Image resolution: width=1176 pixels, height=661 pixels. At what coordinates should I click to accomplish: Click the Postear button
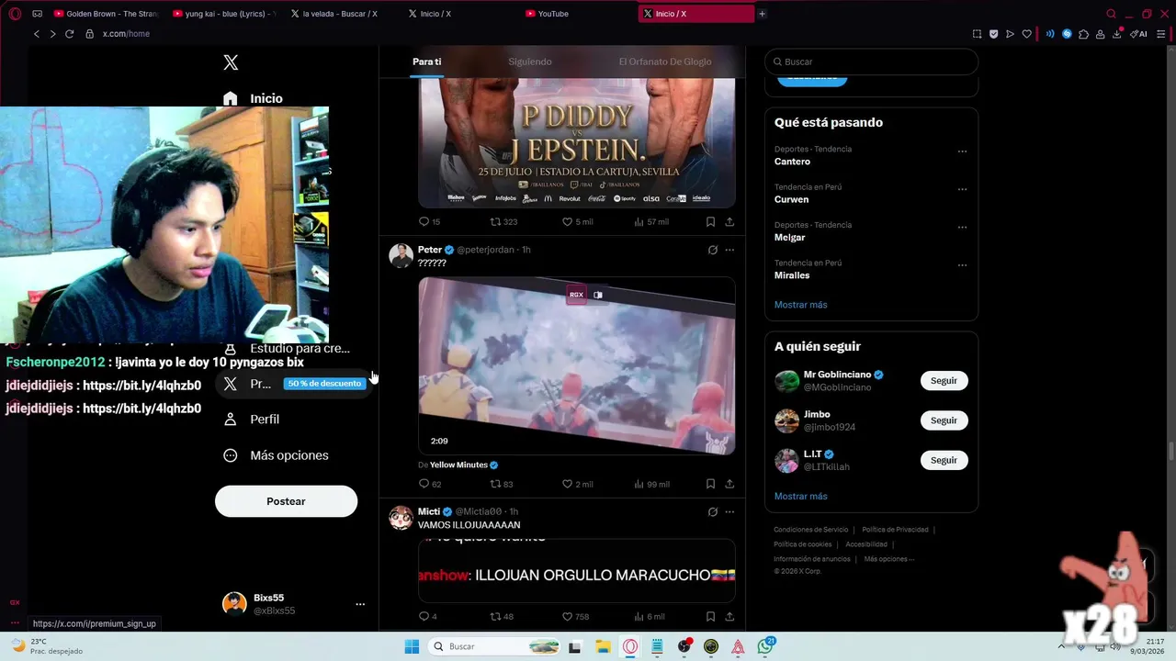point(286,501)
